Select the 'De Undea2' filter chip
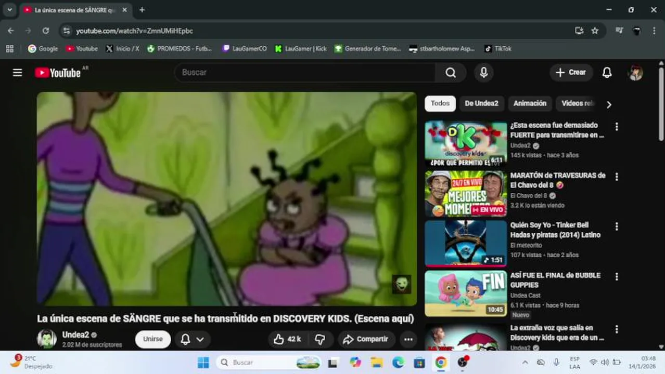This screenshot has width=665, height=374. pyautogui.click(x=481, y=103)
